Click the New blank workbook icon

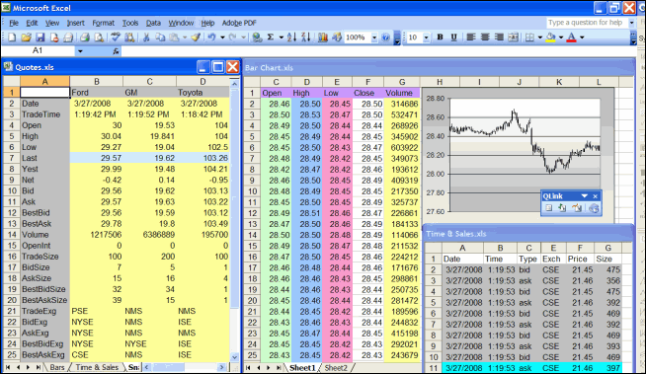[12, 37]
